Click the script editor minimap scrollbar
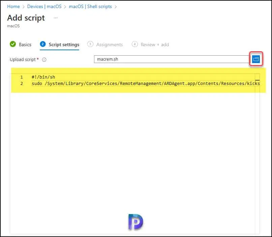272x237 pixels. 258,154
